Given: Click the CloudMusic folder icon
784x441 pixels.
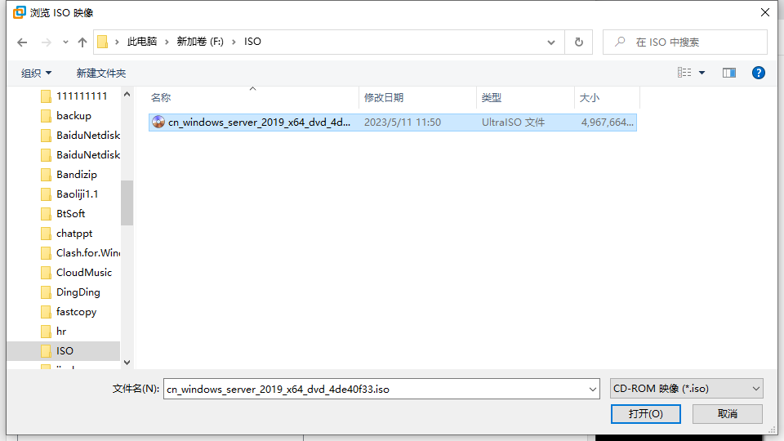Looking at the screenshot, I should pos(46,273).
